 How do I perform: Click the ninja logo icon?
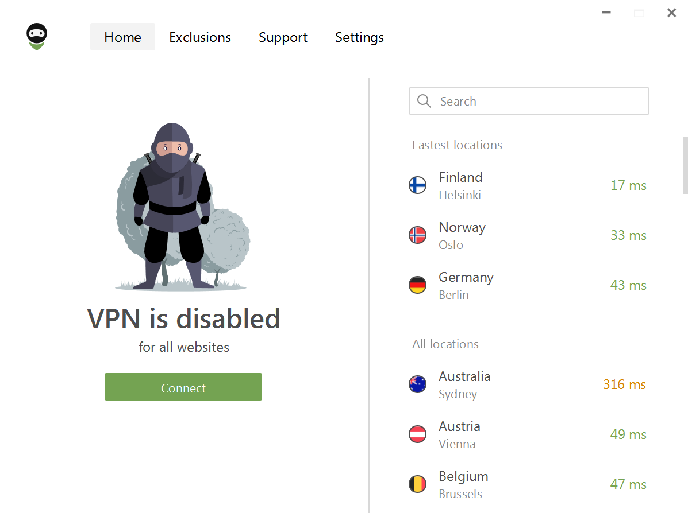[x=37, y=37]
